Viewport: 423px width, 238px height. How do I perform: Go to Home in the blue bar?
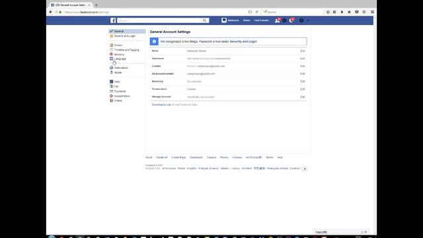tap(247, 20)
